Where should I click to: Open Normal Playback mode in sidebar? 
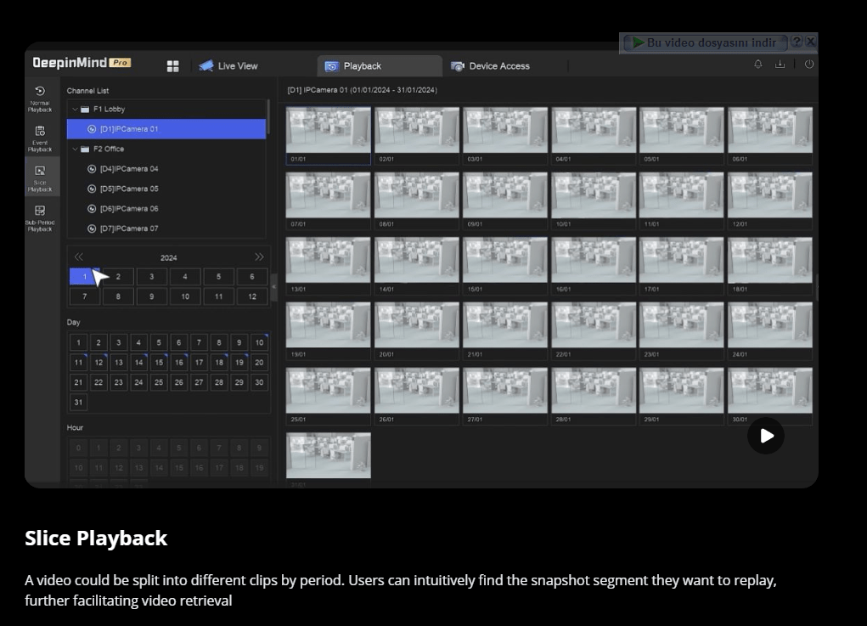click(x=40, y=98)
